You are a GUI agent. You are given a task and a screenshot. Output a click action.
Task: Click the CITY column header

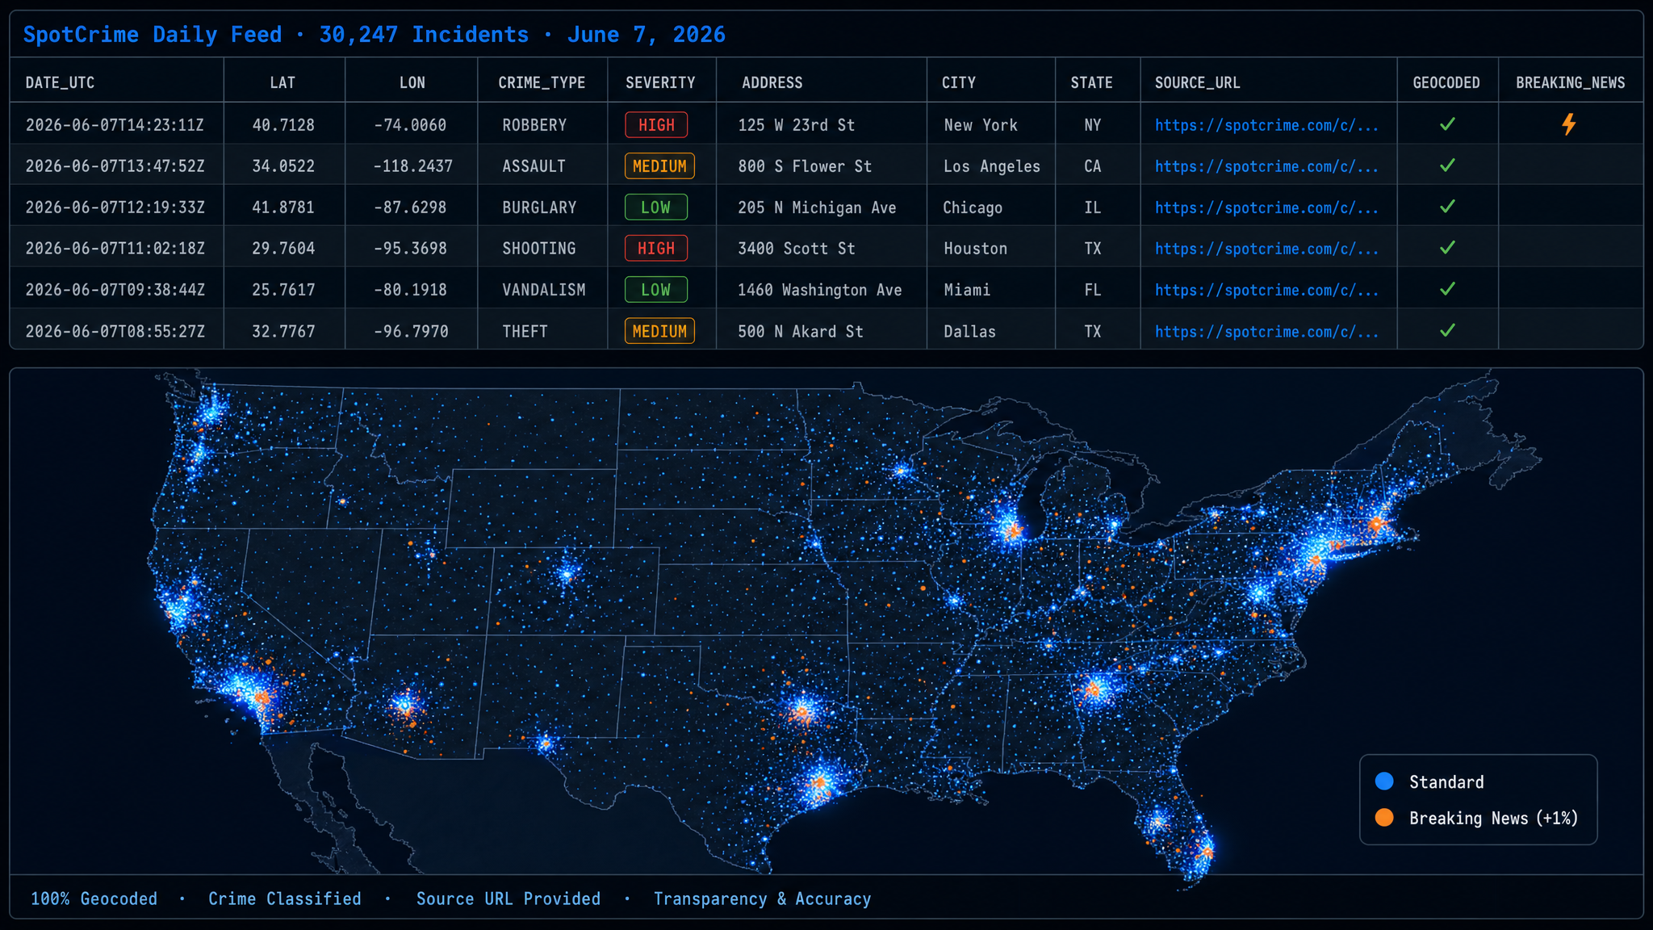[958, 82]
